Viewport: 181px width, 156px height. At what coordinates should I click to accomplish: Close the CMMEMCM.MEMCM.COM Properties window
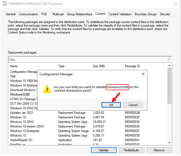click(x=176, y=4)
